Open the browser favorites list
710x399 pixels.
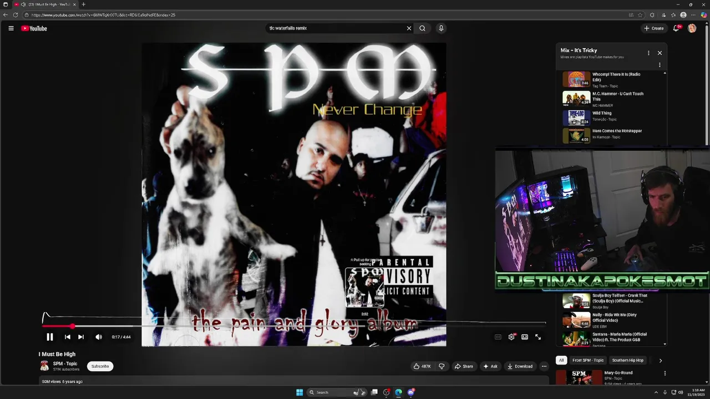[x=673, y=15]
